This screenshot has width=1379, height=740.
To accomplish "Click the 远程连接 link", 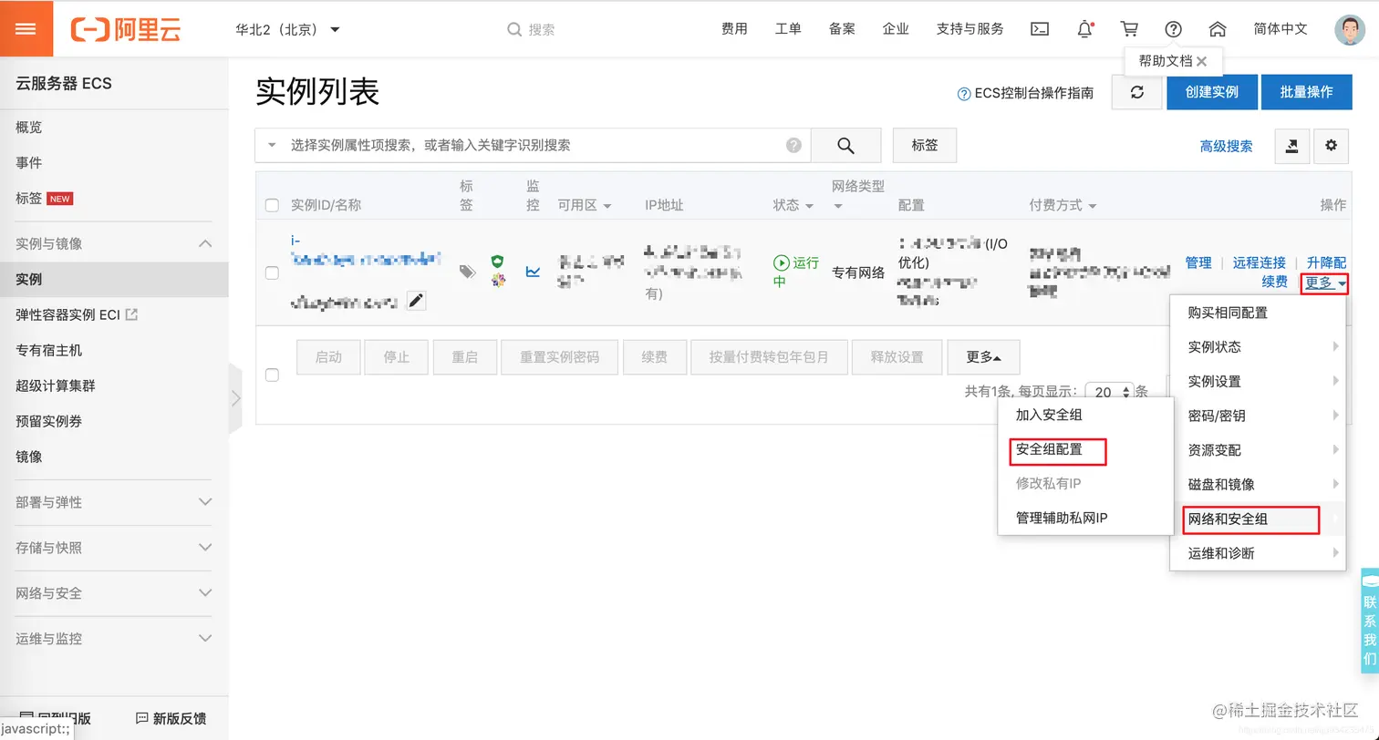I will [1260, 262].
